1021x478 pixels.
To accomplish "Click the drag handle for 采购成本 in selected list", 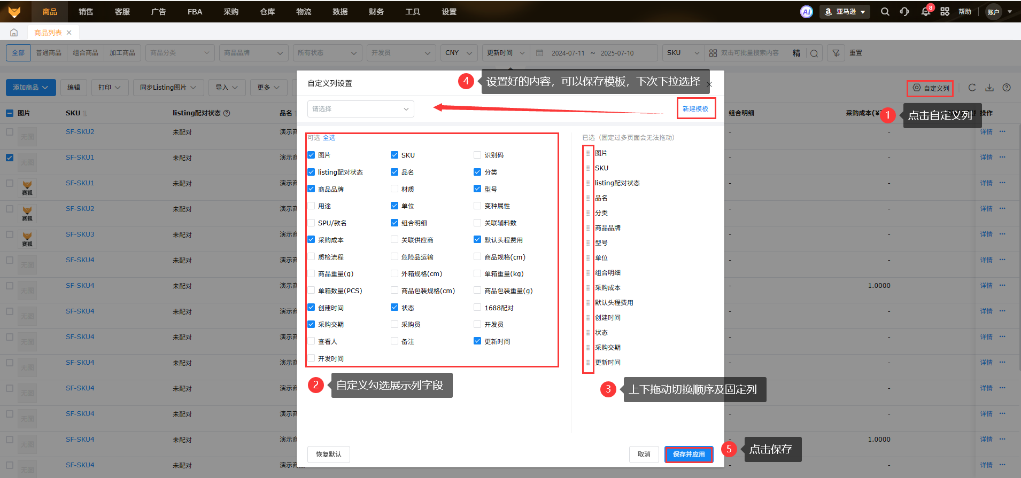I will tap(588, 288).
